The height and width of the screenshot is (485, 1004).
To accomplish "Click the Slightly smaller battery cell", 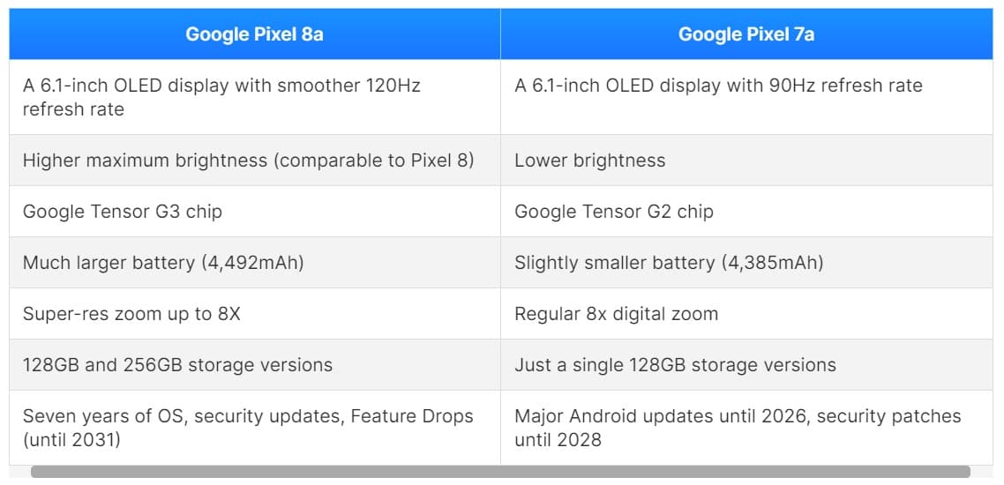I will 669,263.
